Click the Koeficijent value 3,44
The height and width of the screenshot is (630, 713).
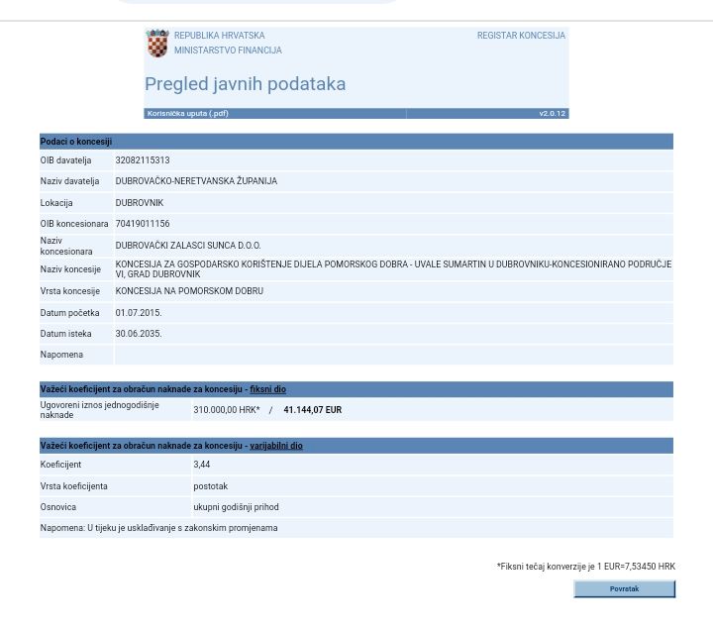pos(201,465)
